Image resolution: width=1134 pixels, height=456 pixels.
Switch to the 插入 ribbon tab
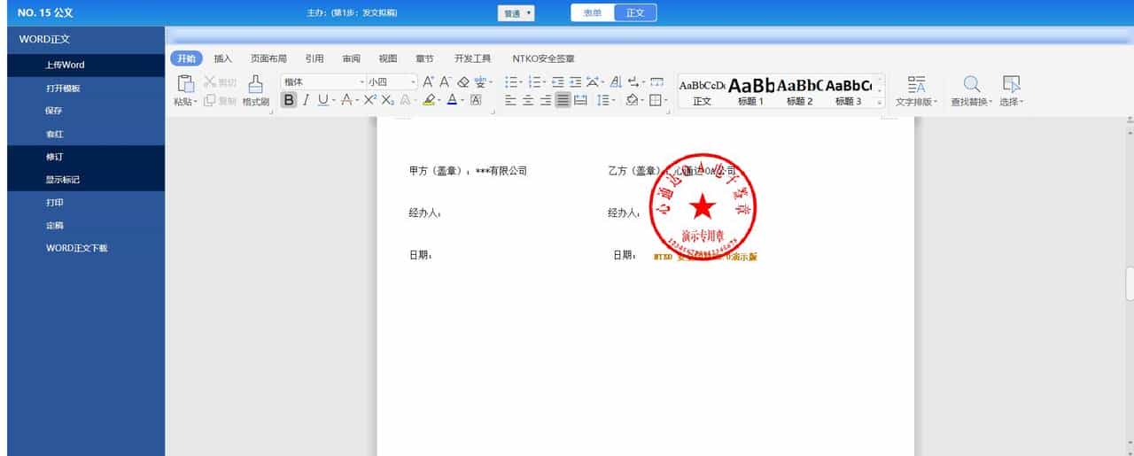223,58
